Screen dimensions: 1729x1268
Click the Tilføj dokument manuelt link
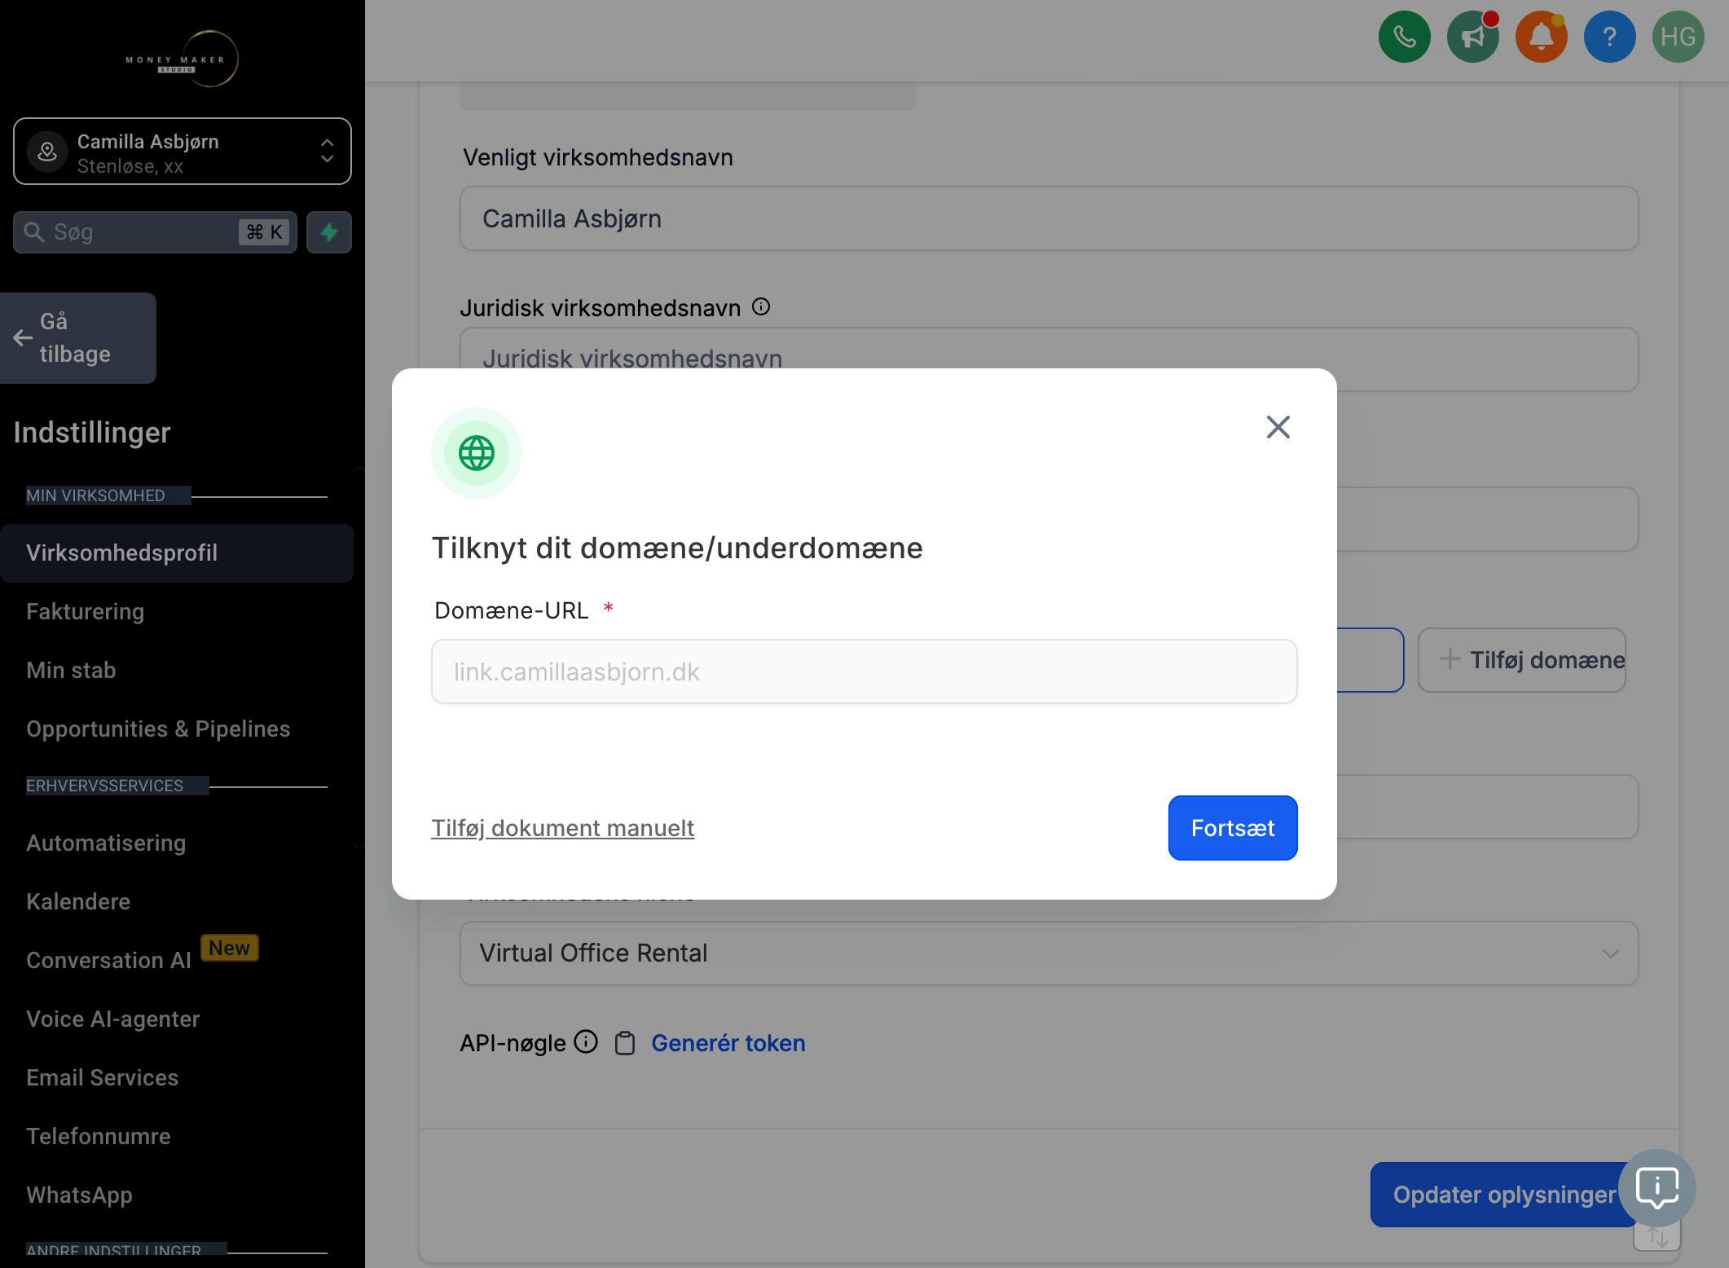click(562, 828)
